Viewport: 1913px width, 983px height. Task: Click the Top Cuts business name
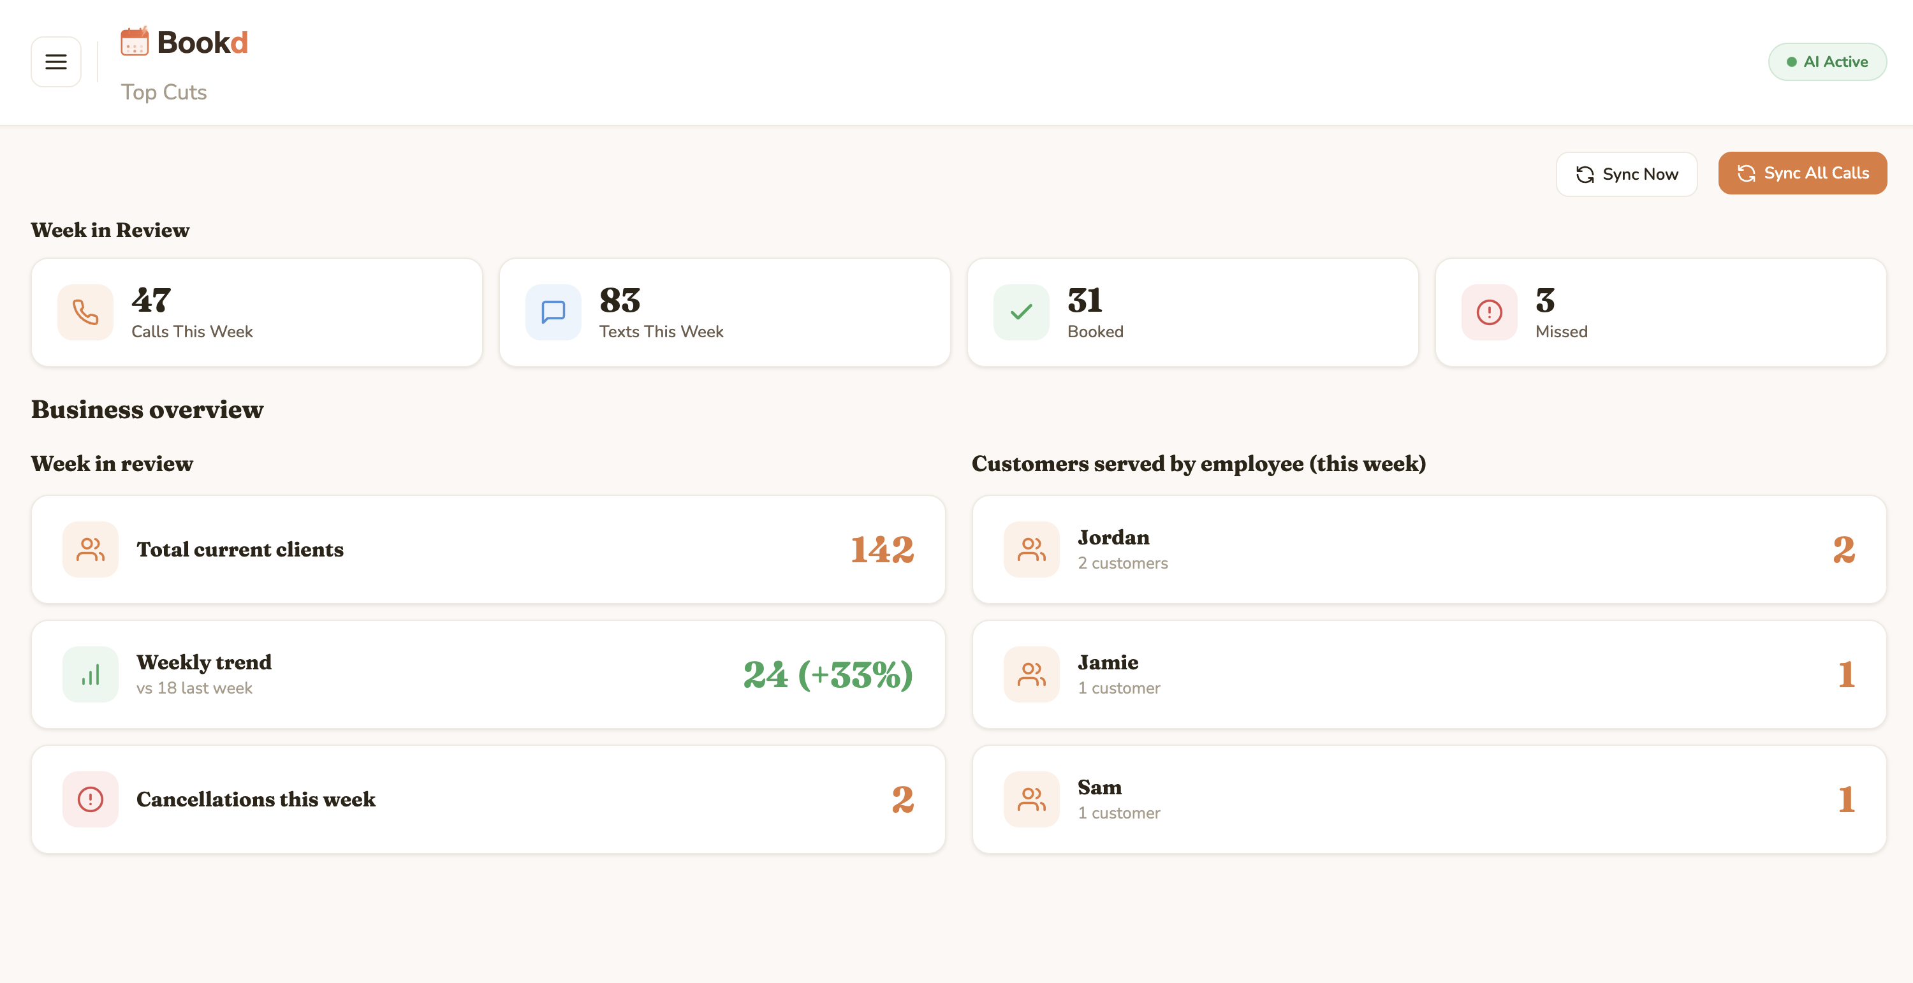(163, 92)
